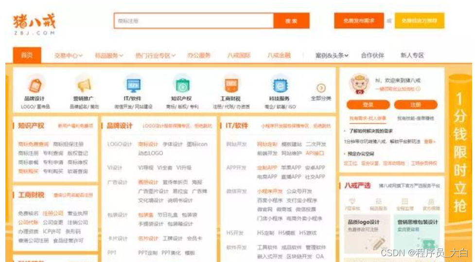Image resolution: width=475 pixels, height=262 pixels.
Task: Open the 版权登记 link
Action: coord(78,153)
